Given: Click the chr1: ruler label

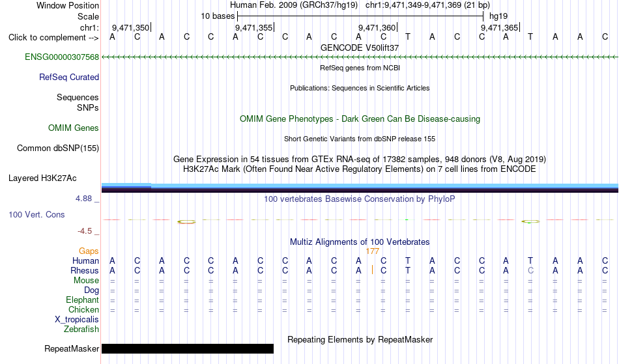Looking at the screenshot, I should (89, 27).
